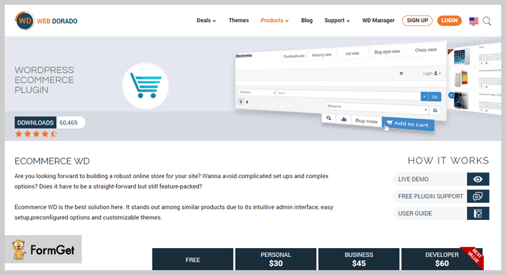The height and width of the screenshot is (275, 506).
Task: Switch to List view tab
Action: coord(352,54)
